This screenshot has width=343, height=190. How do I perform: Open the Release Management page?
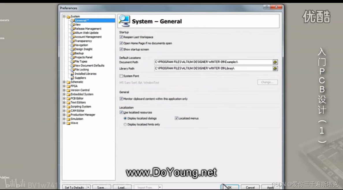tap(88, 29)
